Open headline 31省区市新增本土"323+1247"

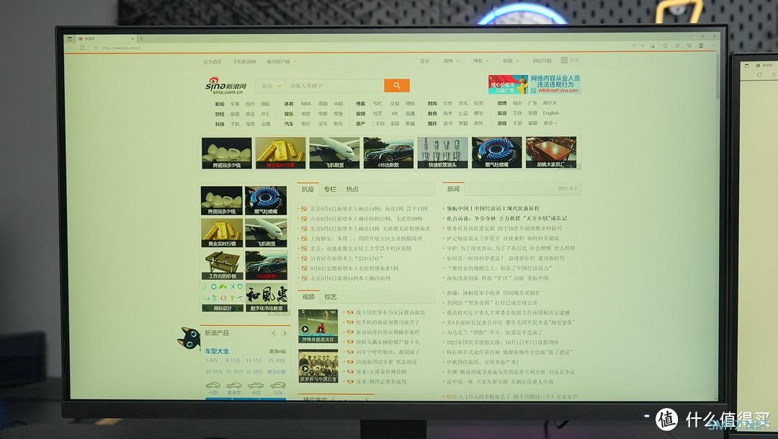(x=346, y=258)
